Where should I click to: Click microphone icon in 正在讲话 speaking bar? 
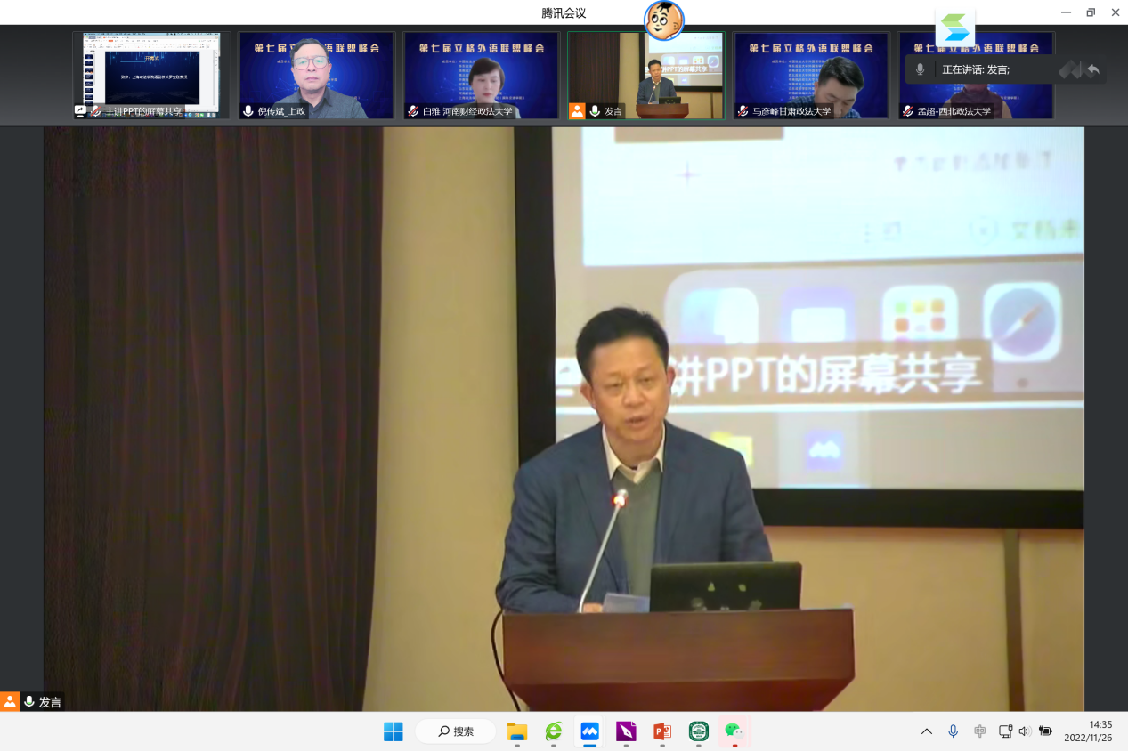pos(921,69)
